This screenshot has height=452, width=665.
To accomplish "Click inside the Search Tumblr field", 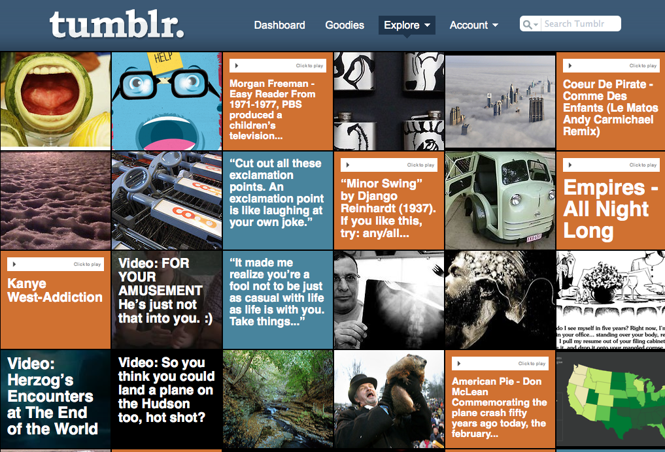I will (581, 24).
